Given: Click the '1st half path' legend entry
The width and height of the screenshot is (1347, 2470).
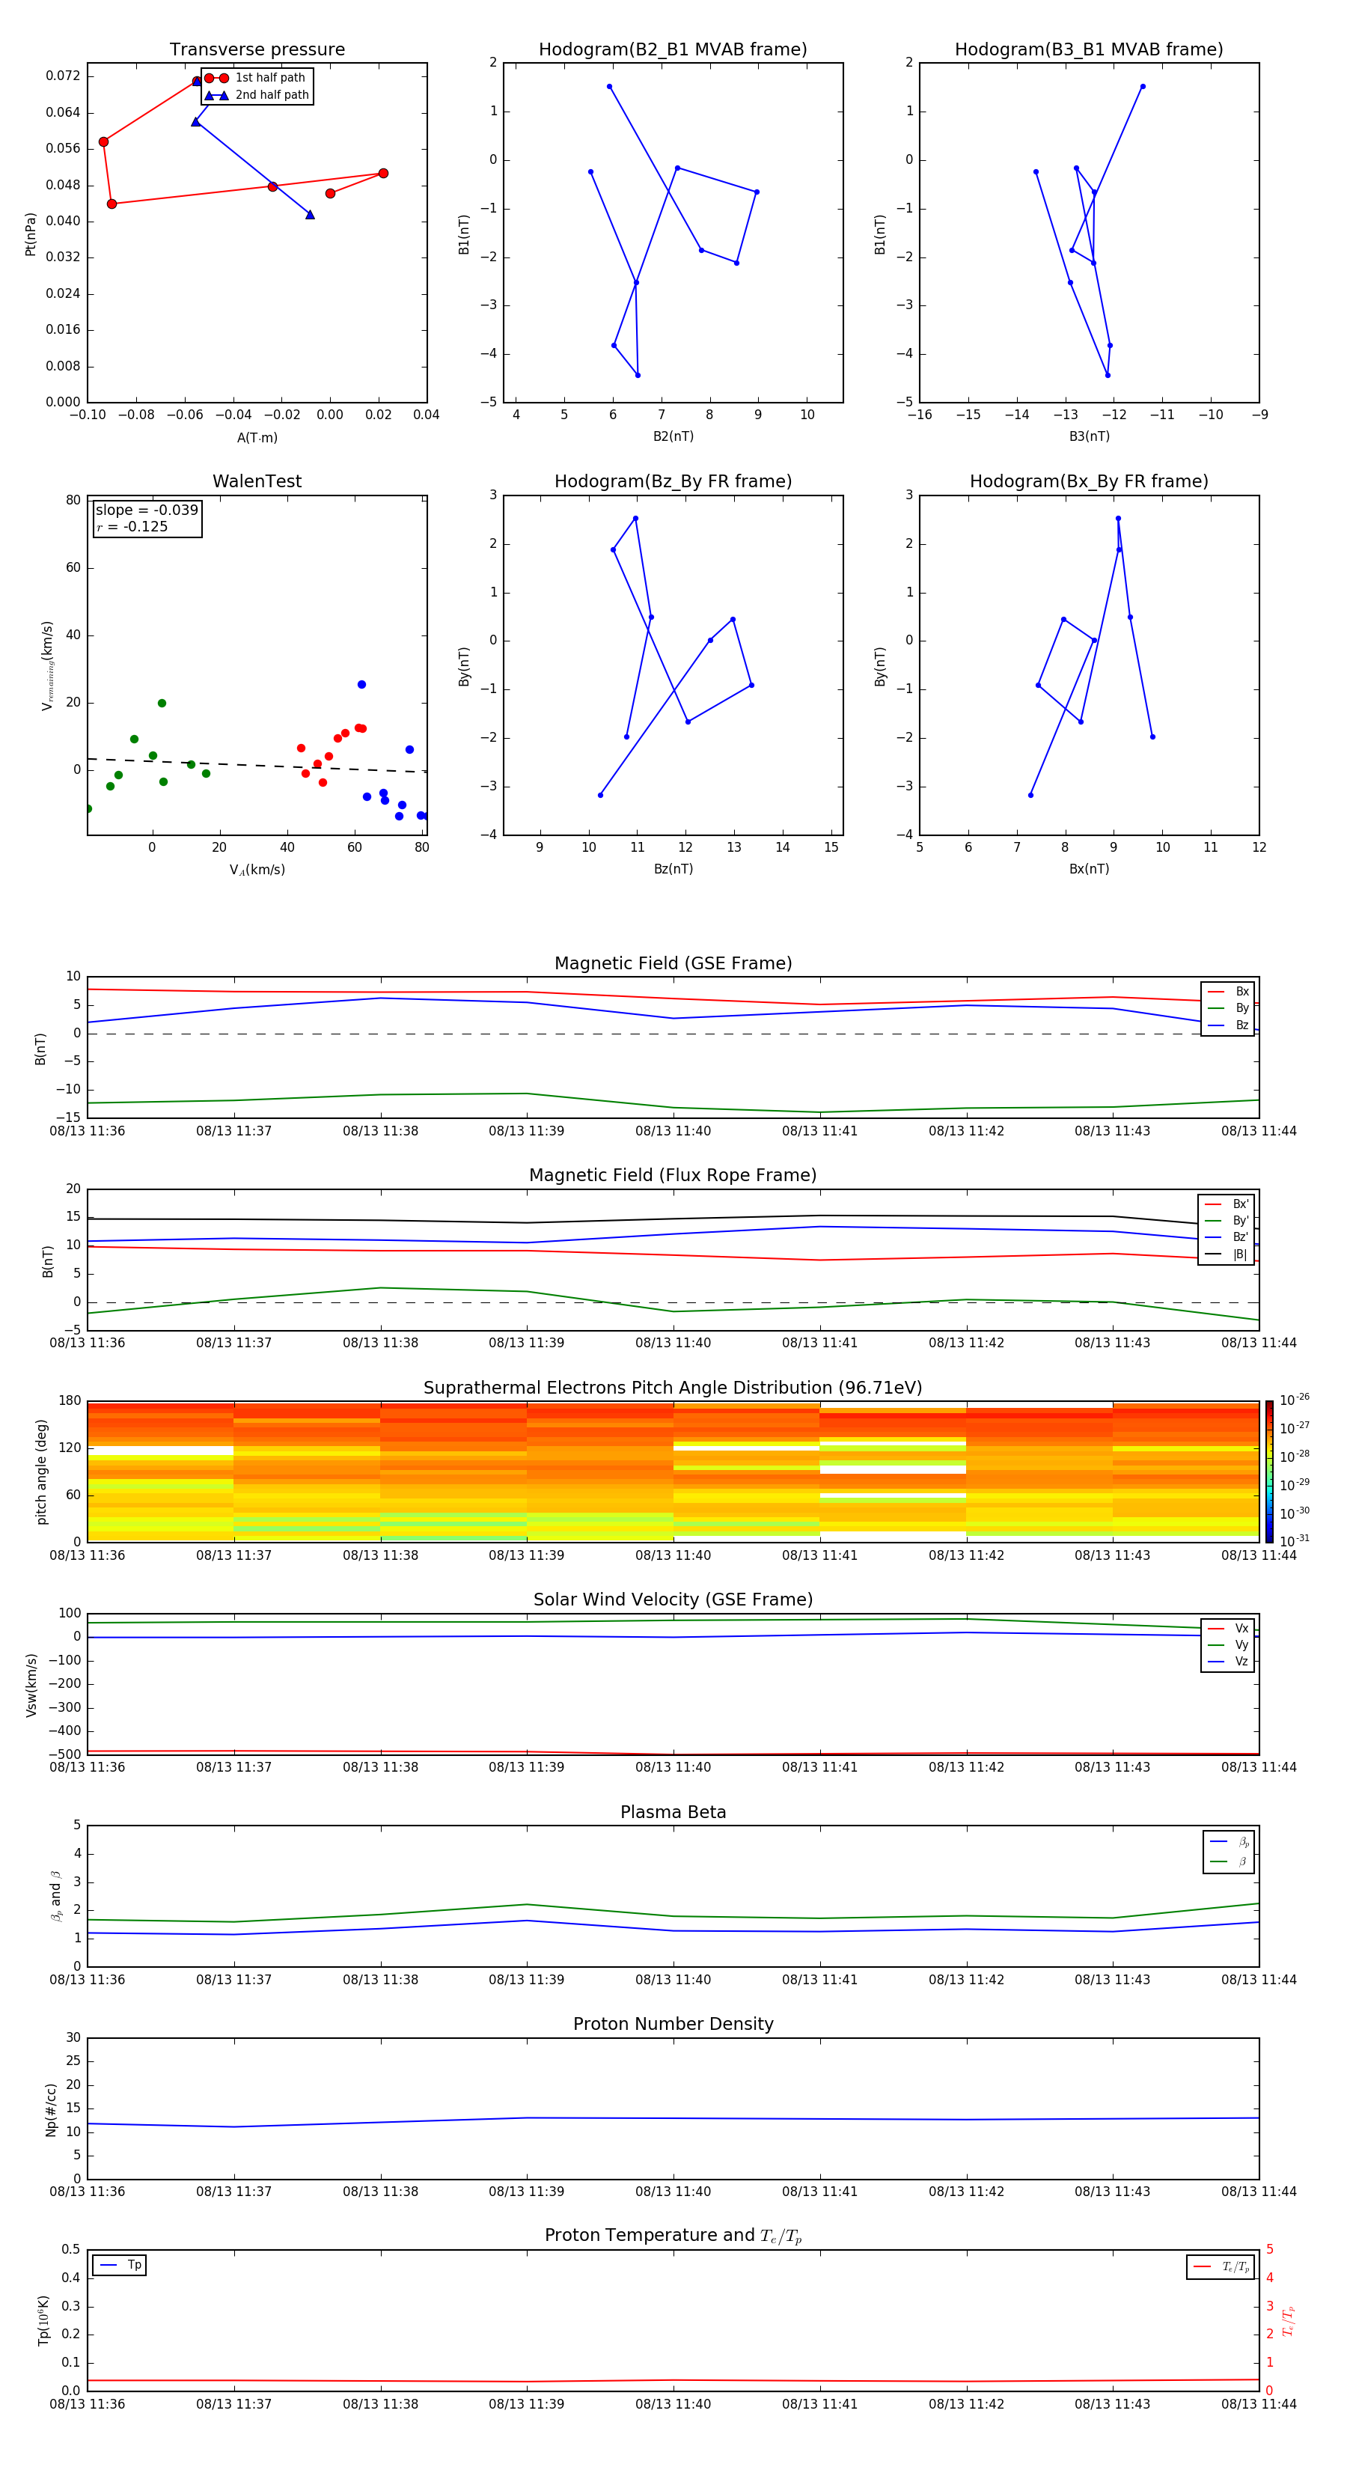Looking at the screenshot, I should click(255, 78).
